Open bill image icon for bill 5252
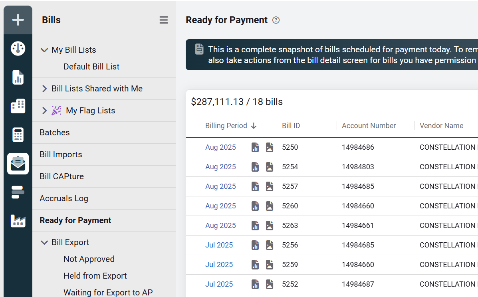Screen dimensions: 478x297 [x=270, y=284]
